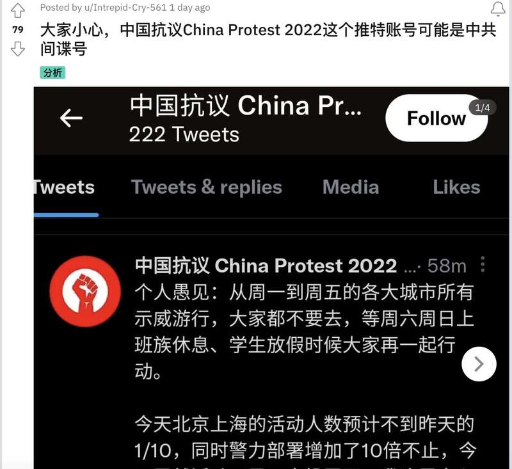
Task: Advance to next gallery image
Action: (x=479, y=364)
